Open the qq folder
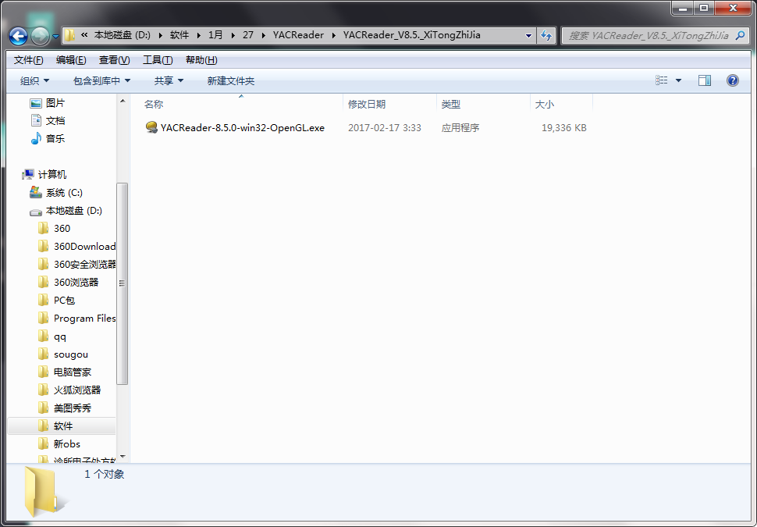 [60, 336]
